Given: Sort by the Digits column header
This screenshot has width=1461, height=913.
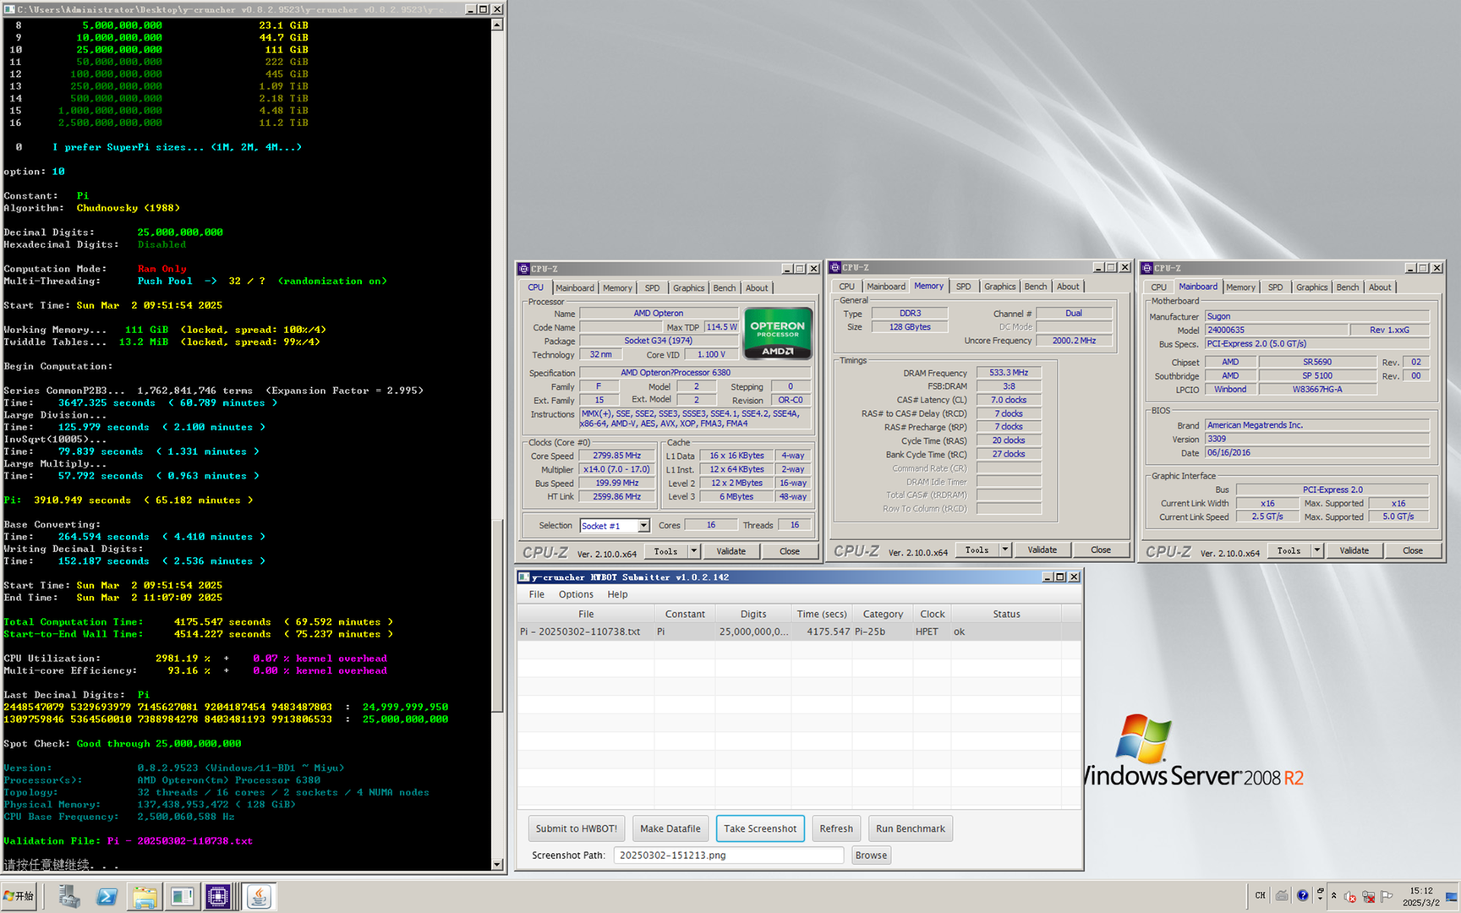Looking at the screenshot, I should coord(753,614).
